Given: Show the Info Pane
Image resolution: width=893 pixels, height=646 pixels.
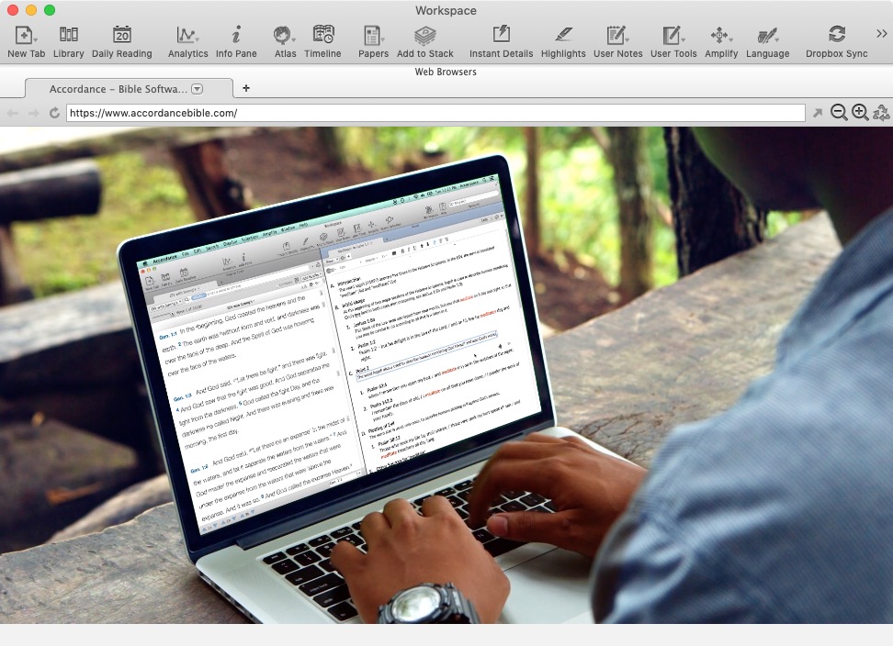Looking at the screenshot, I should pyautogui.click(x=236, y=36).
